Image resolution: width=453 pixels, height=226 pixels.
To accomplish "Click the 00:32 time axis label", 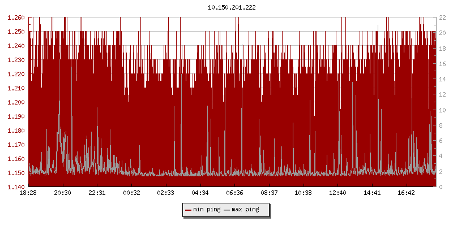I will point(131,193).
